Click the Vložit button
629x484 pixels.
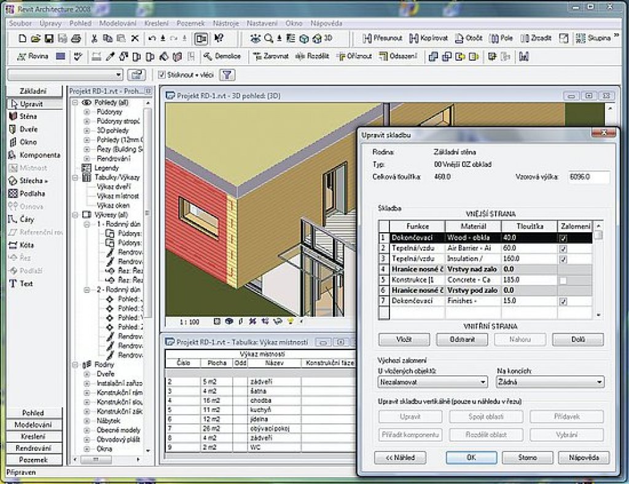[x=404, y=339]
